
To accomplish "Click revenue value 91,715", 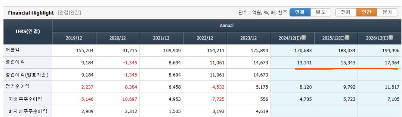I will 130,51.
